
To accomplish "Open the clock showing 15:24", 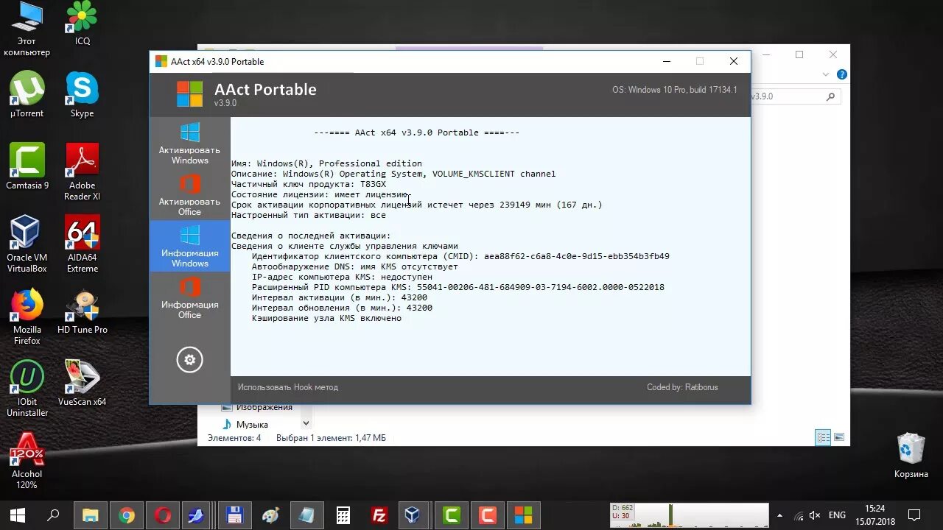I will tap(875, 515).
